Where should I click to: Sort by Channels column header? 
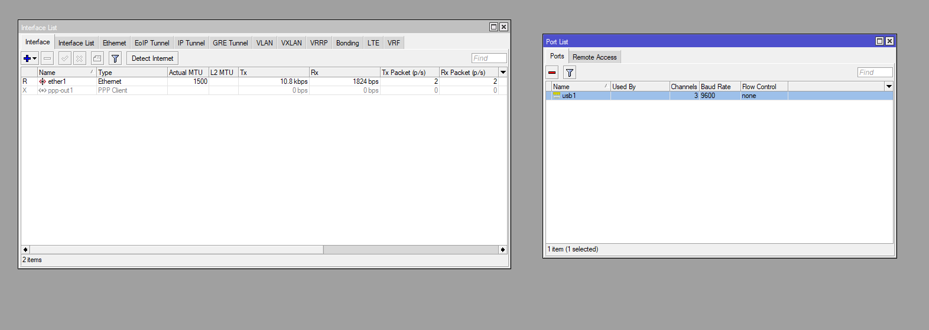(x=684, y=86)
